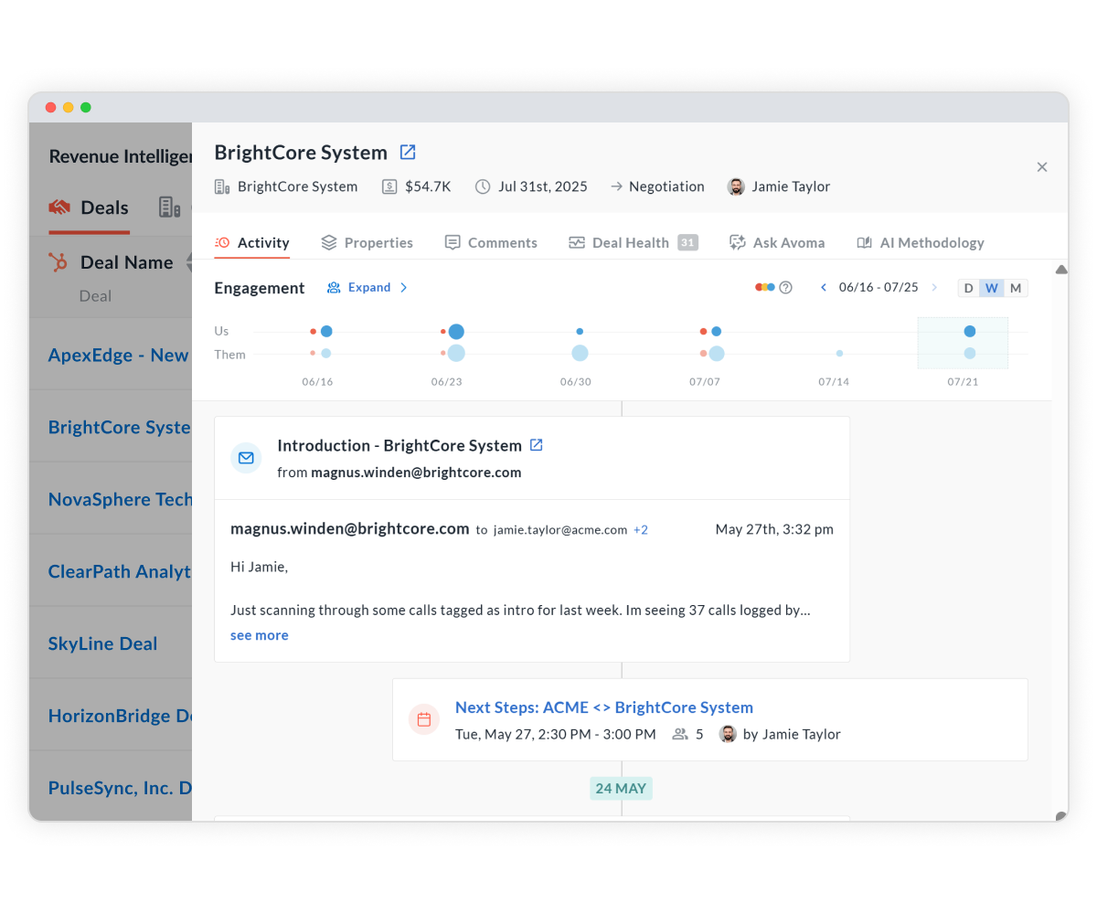Click the BrightCore System row in deals list
Screen dimensions: 1097x914
tap(111, 427)
